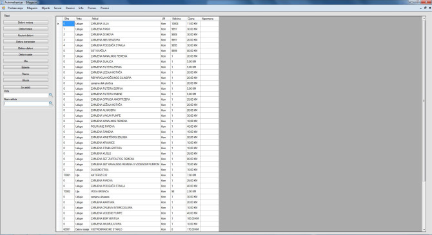Viewport: 432px width, 235px height.
Task: Click the JM column header
Action: (165, 19)
